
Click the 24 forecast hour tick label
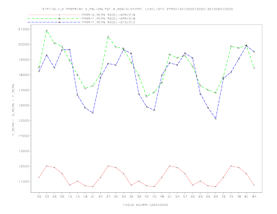100,197
